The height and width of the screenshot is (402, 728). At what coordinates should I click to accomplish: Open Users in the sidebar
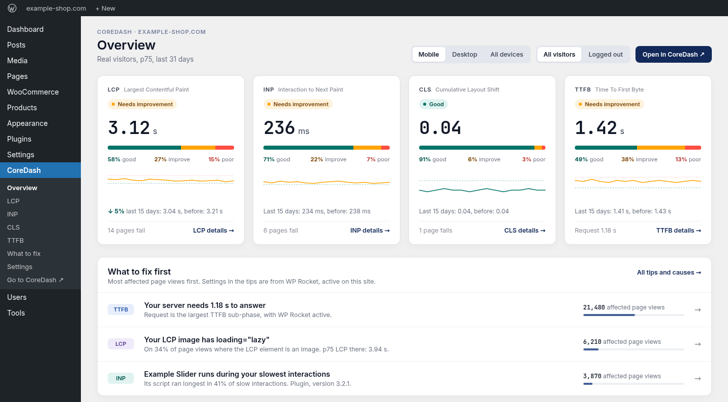tap(40, 297)
